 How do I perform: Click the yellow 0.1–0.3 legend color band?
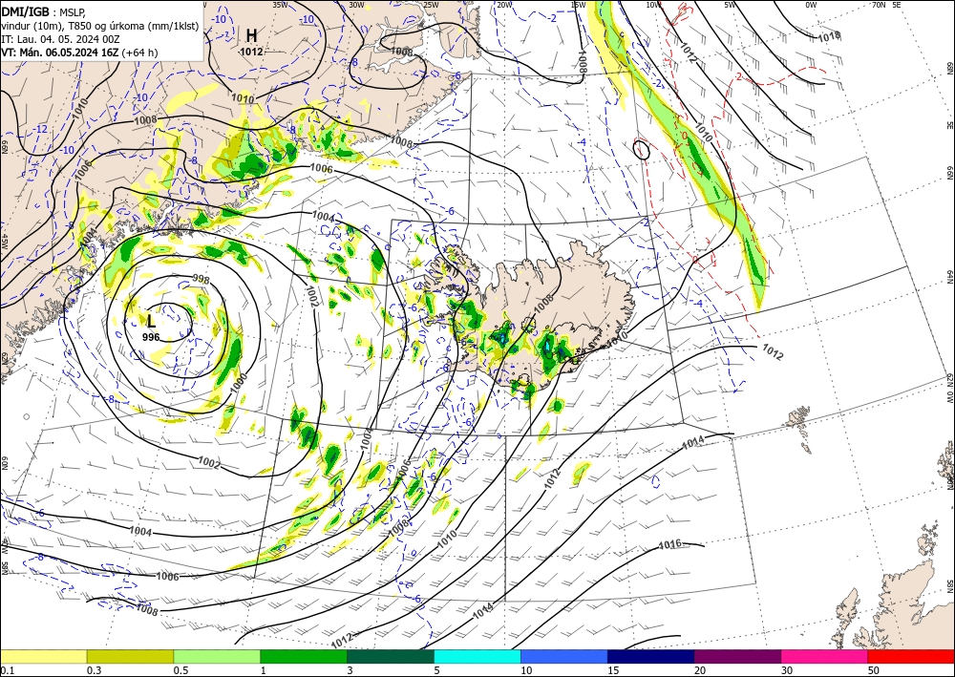click(x=43, y=657)
